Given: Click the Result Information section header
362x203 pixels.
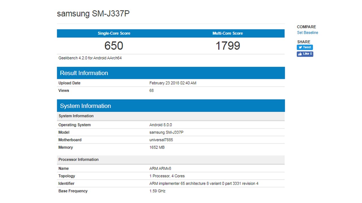Looking at the screenshot, I should (x=171, y=73).
